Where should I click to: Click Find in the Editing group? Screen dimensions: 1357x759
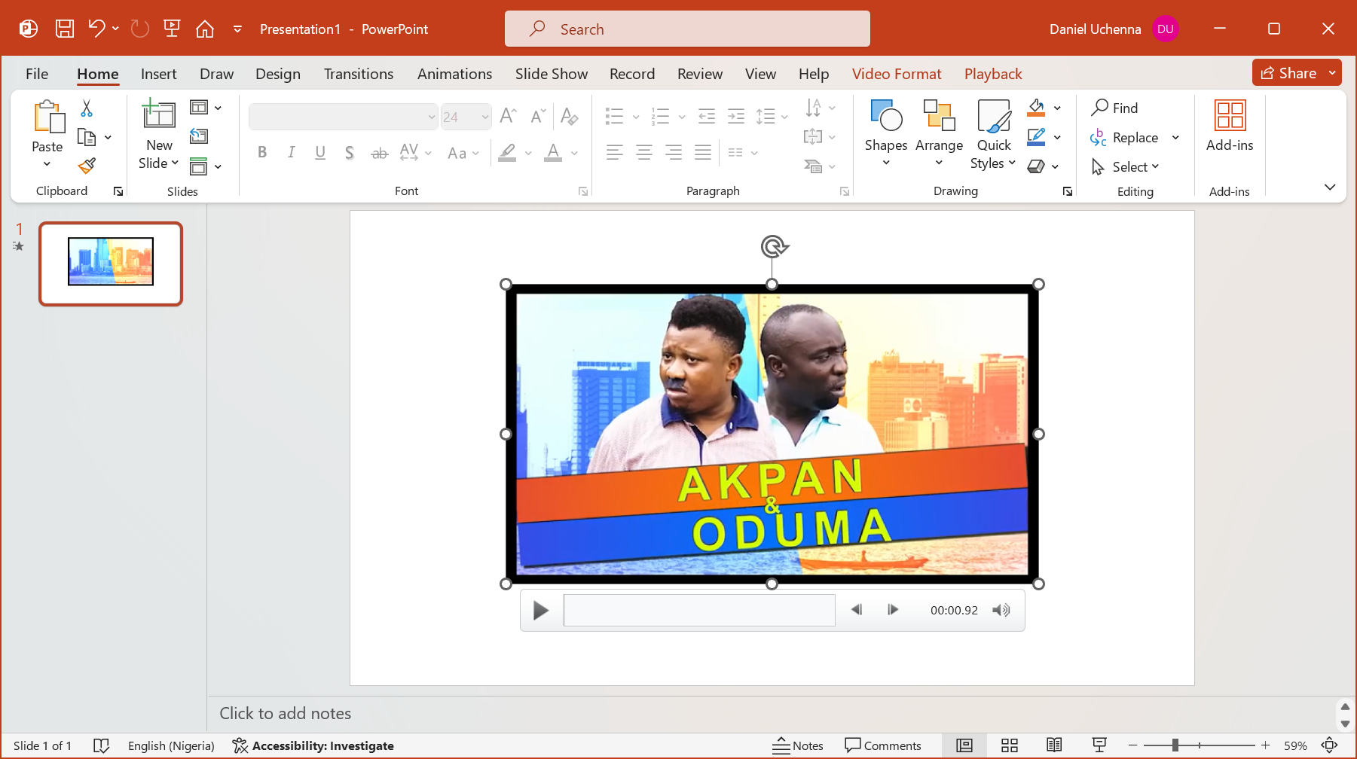(x=1115, y=108)
